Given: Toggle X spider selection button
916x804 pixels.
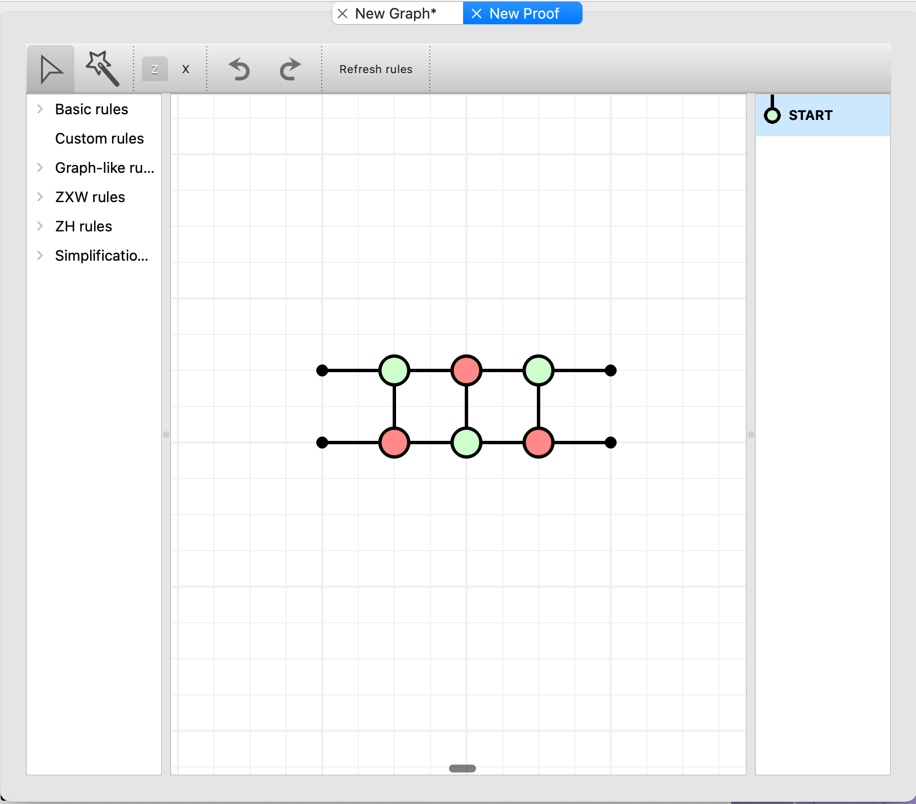Looking at the screenshot, I should (186, 69).
